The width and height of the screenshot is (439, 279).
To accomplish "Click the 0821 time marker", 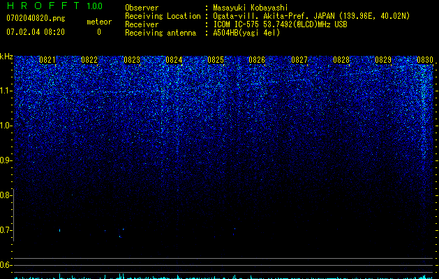I will click(x=47, y=60).
